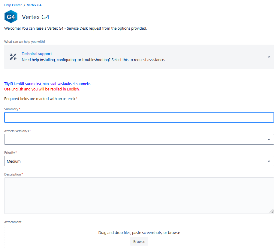Click the attachment drag and drop zone
Screen dimensions: 278x248
coord(139,232)
